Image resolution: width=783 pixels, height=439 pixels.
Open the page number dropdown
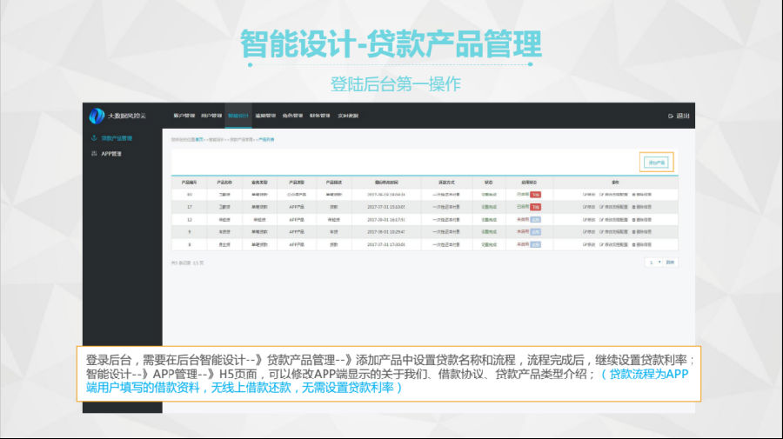point(654,262)
